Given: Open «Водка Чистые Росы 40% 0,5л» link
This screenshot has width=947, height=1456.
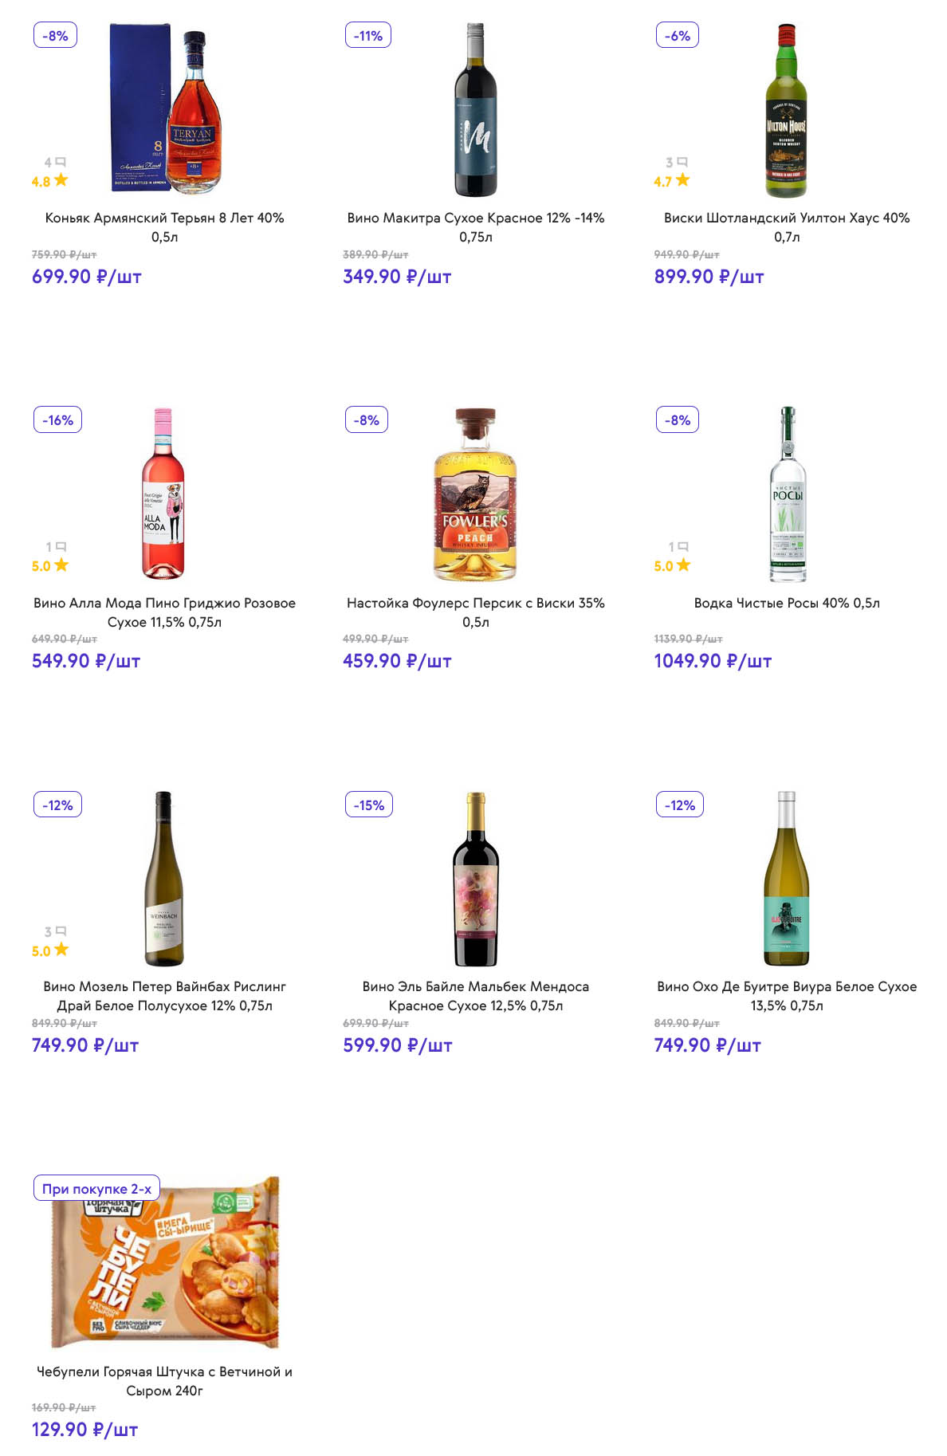Looking at the screenshot, I should click(x=787, y=603).
